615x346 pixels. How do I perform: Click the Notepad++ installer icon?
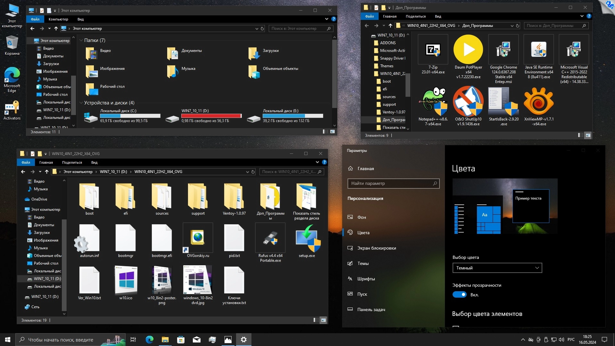[433, 102]
